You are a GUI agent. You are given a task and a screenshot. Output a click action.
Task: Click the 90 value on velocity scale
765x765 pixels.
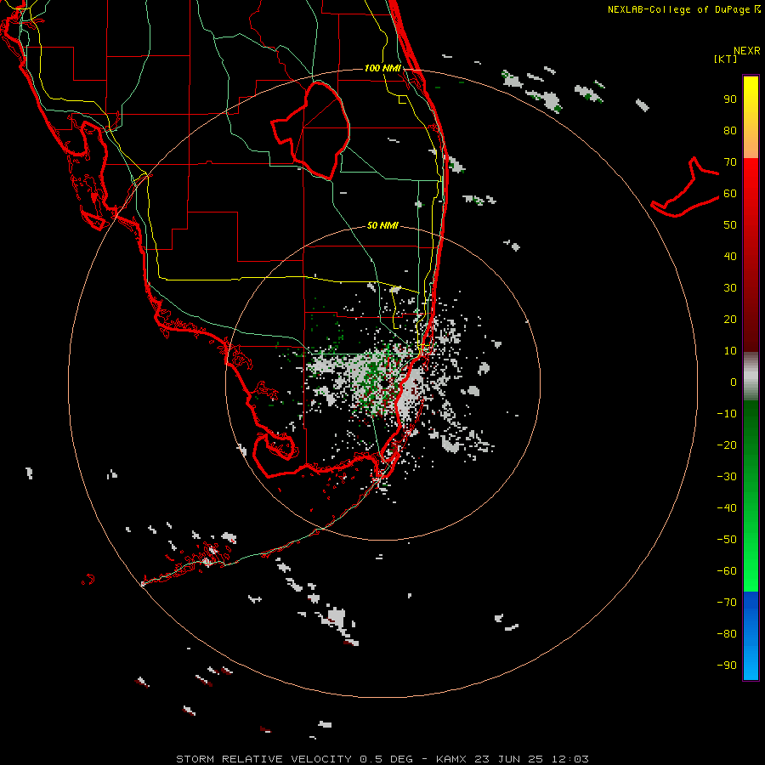click(730, 99)
